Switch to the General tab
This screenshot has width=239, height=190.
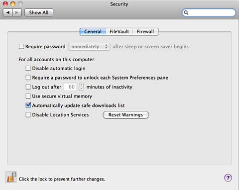tap(93, 31)
